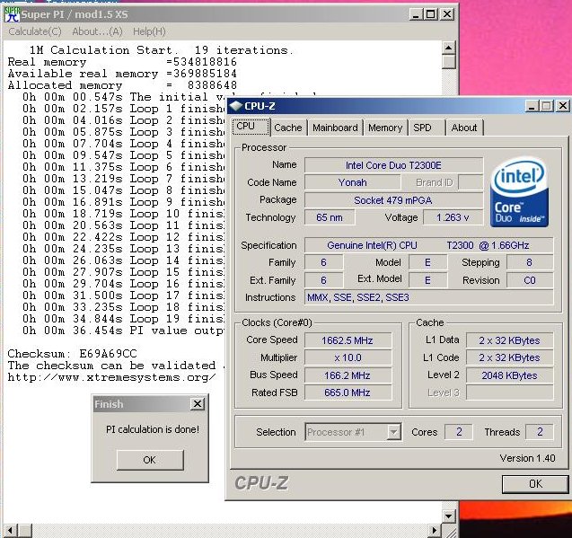Click the Loop 1 finished line at 02.157s
The height and width of the screenshot is (538, 572).
(x=124, y=109)
